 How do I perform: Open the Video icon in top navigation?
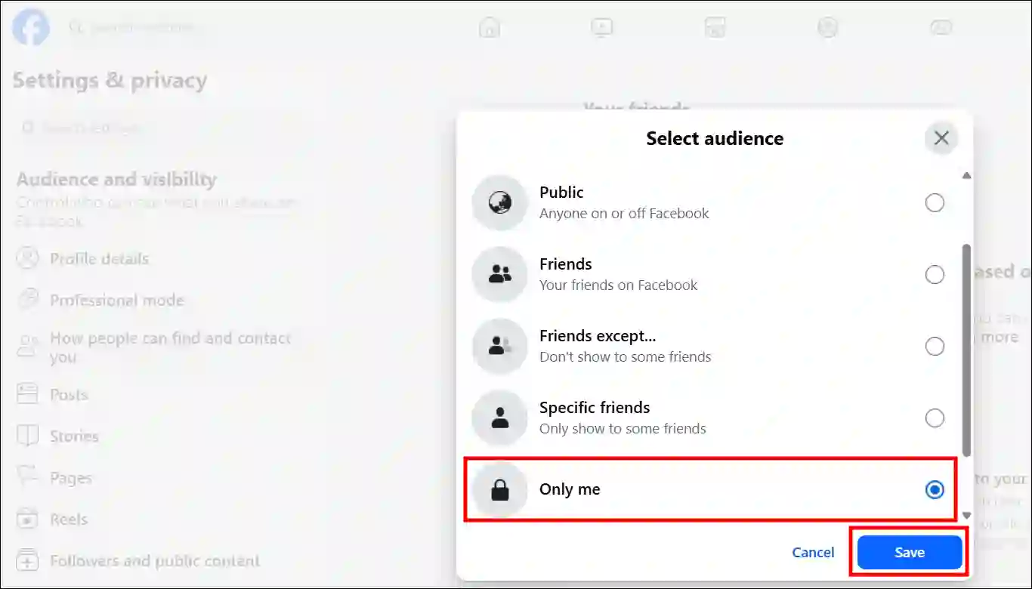pos(601,28)
